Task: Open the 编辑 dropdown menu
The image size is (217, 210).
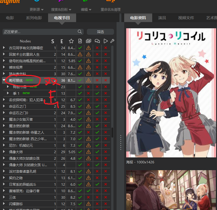Action: (86, 9)
